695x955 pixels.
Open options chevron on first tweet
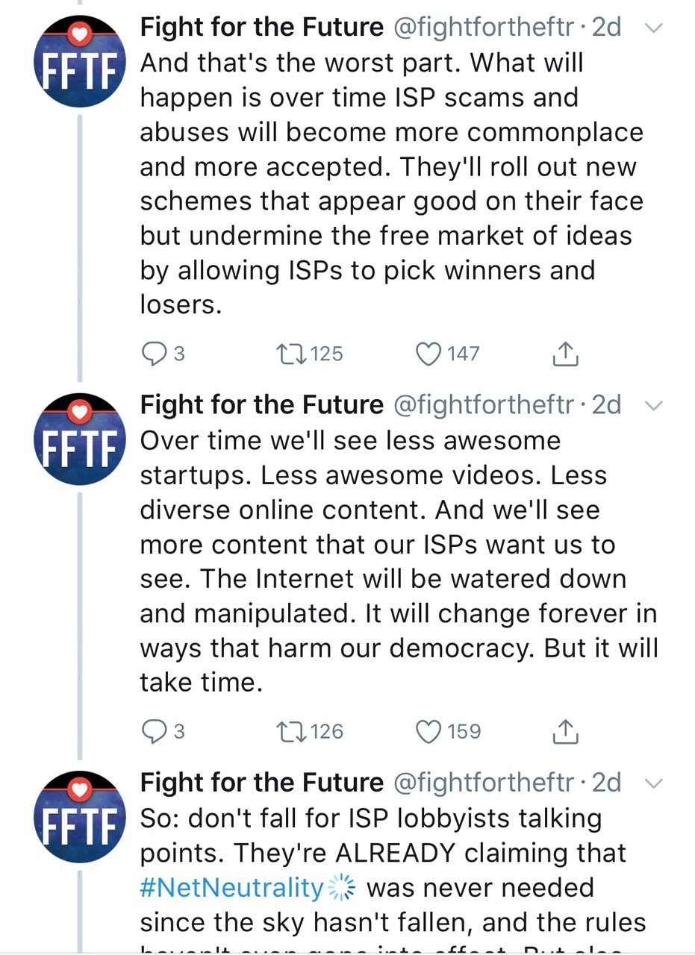point(653,28)
